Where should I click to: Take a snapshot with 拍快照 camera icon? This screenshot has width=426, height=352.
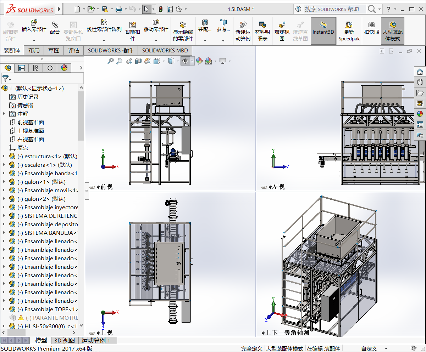(371, 25)
